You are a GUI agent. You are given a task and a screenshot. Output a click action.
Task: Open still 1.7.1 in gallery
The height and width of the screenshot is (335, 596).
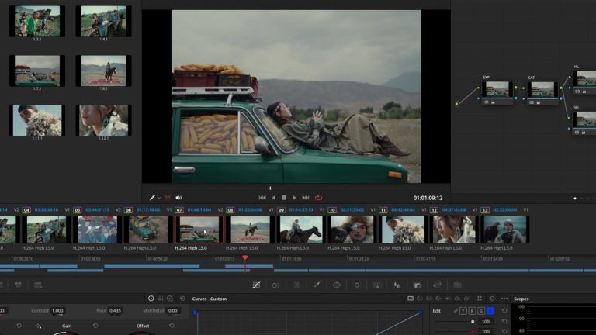pyautogui.click(x=37, y=71)
